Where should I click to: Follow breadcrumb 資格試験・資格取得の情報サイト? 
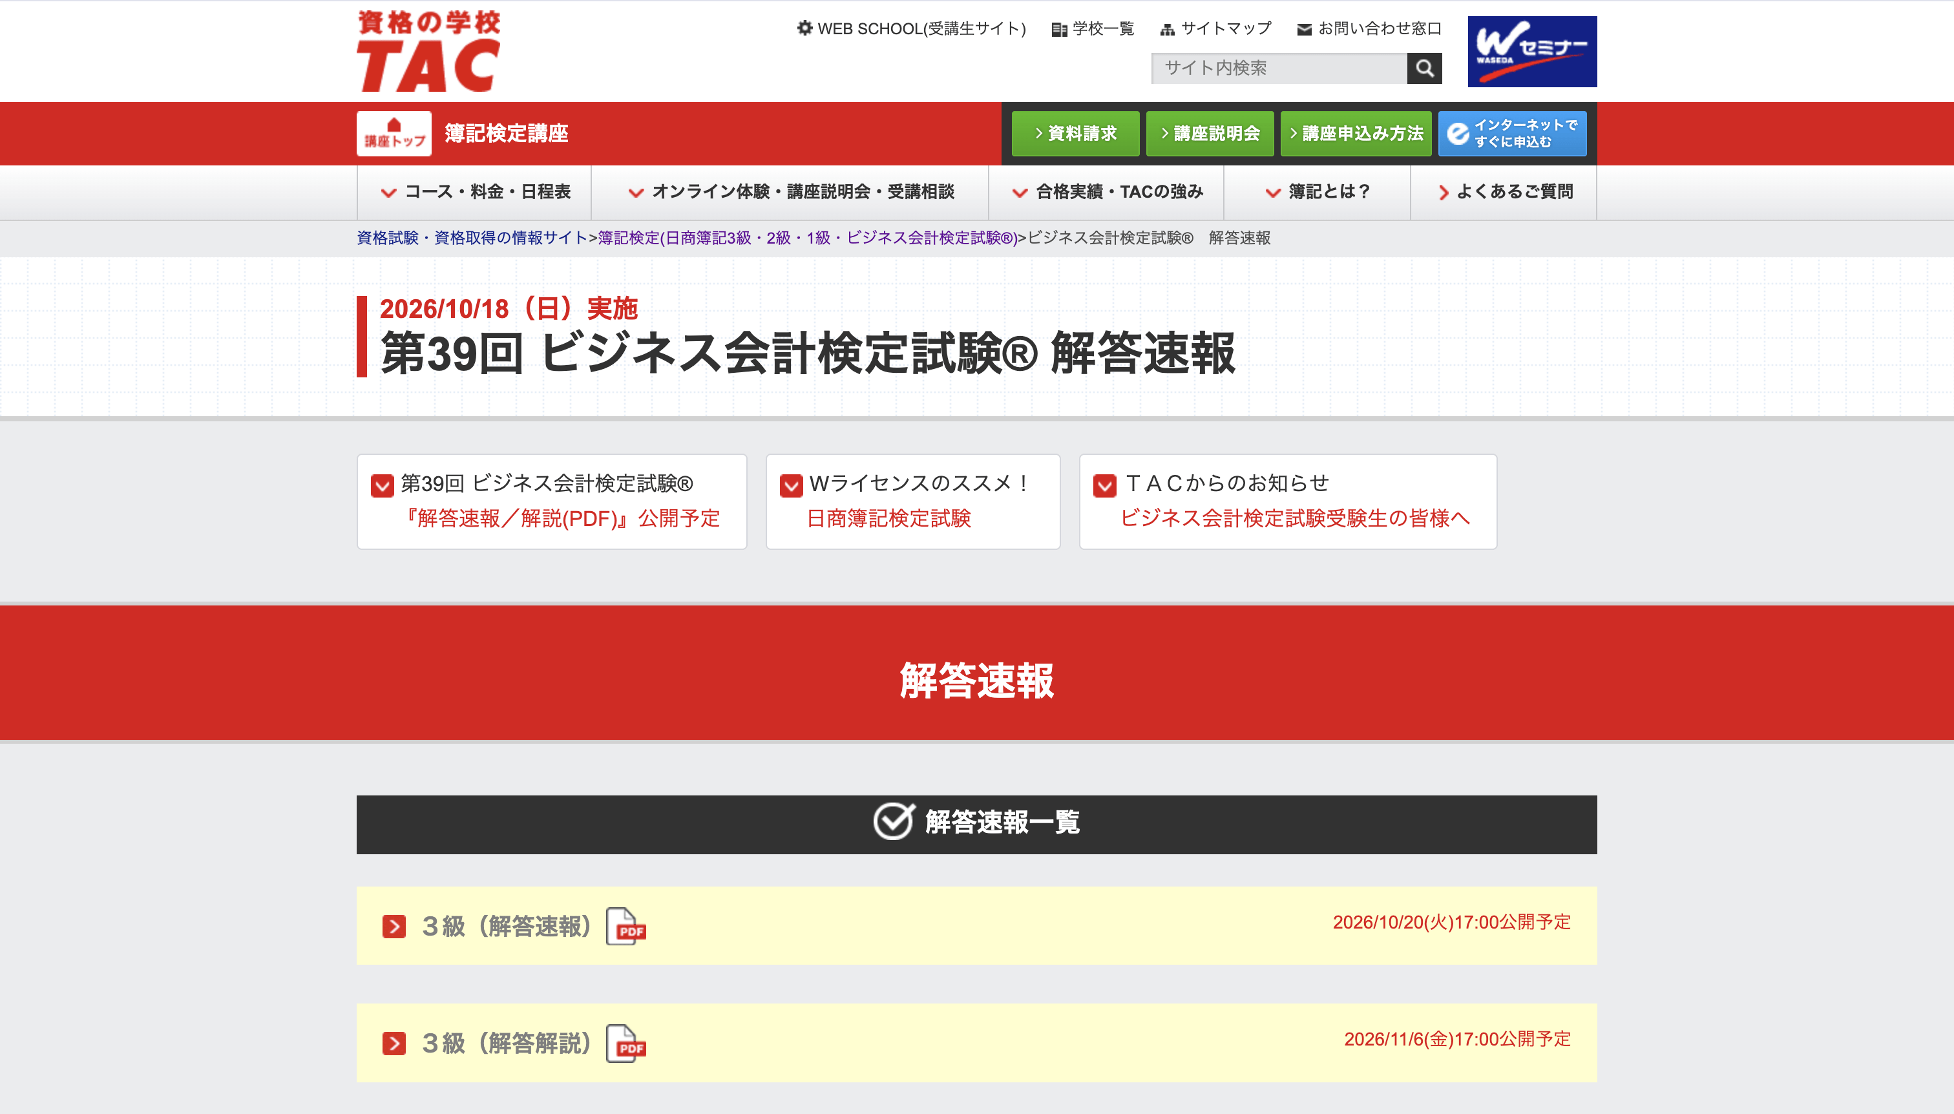(472, 238)
